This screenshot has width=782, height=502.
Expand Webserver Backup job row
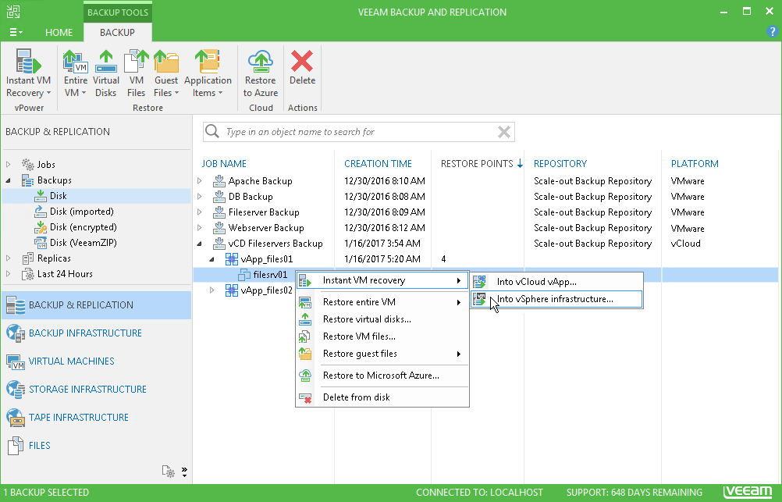point(200,227)
